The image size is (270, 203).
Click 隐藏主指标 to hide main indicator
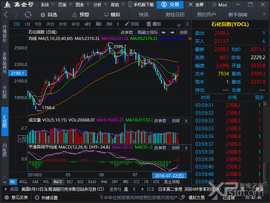click(x=148, y=32)
